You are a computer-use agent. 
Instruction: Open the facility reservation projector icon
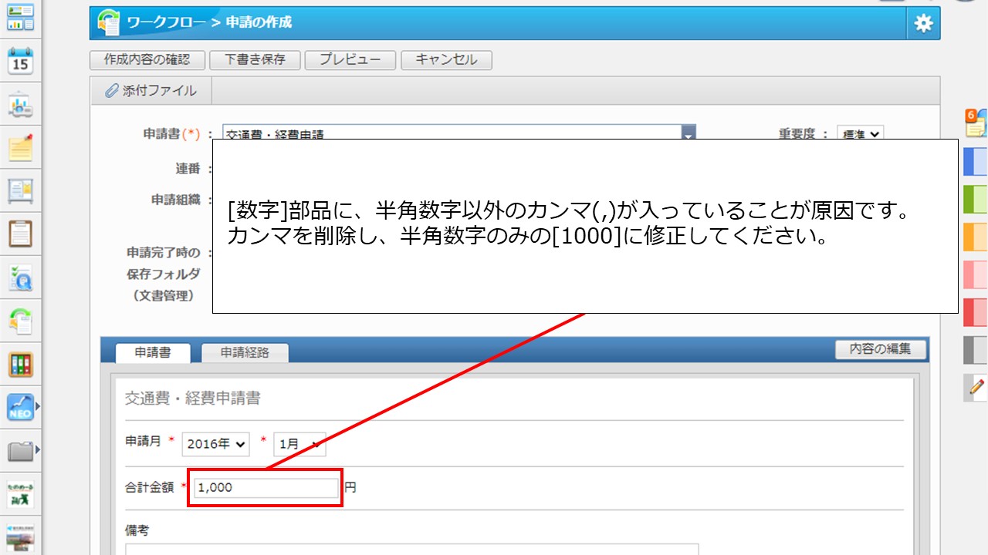21,105
